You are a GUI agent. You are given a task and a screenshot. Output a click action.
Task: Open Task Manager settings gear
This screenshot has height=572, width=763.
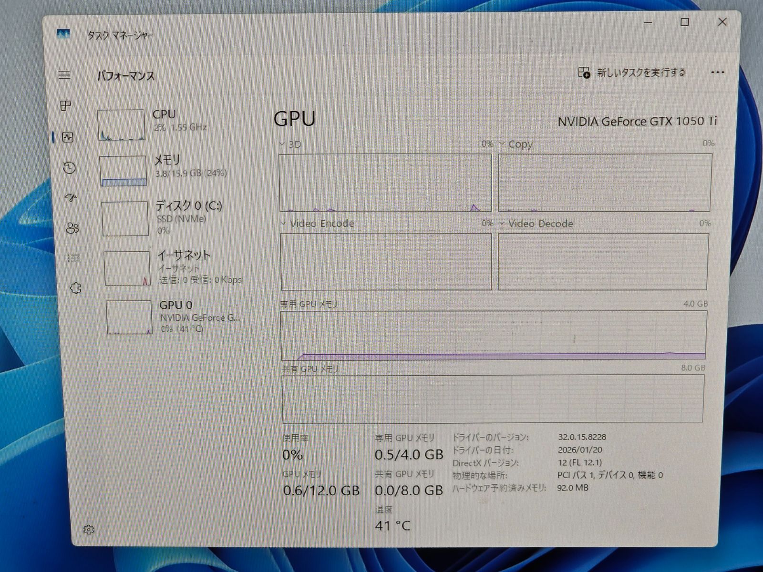coord(89,530)
